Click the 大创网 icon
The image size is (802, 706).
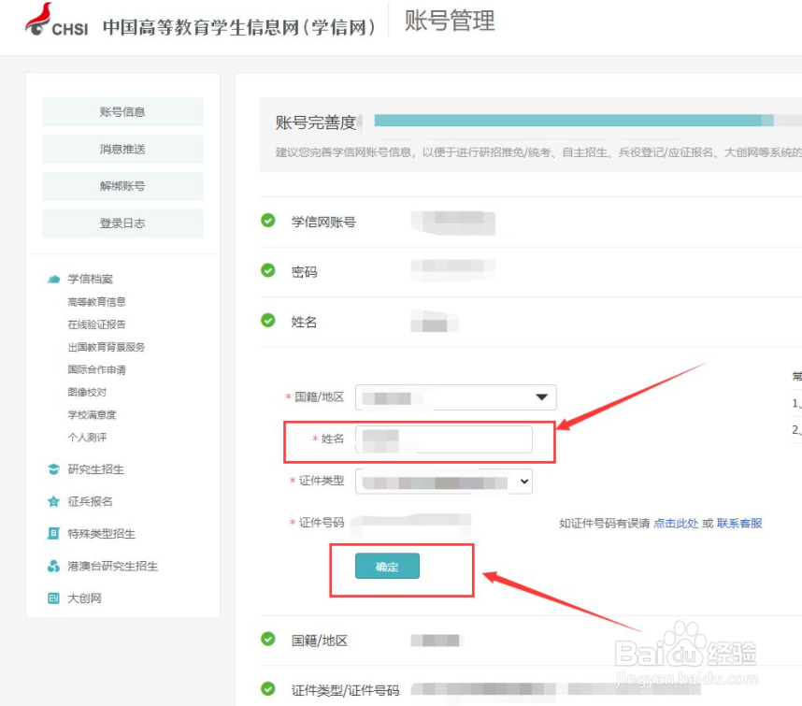point(53,598)
